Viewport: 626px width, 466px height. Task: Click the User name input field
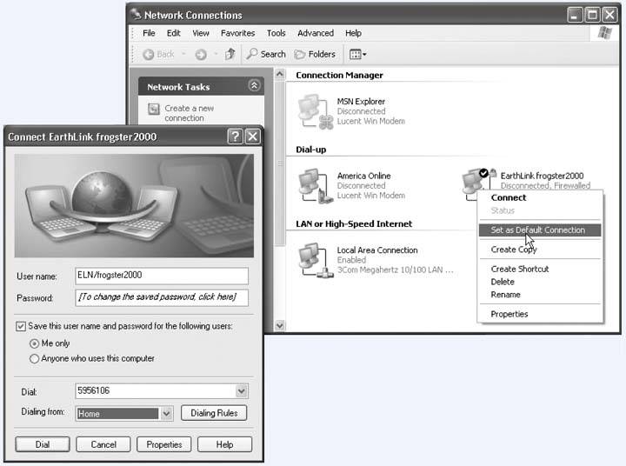click(x=162, y=276)
